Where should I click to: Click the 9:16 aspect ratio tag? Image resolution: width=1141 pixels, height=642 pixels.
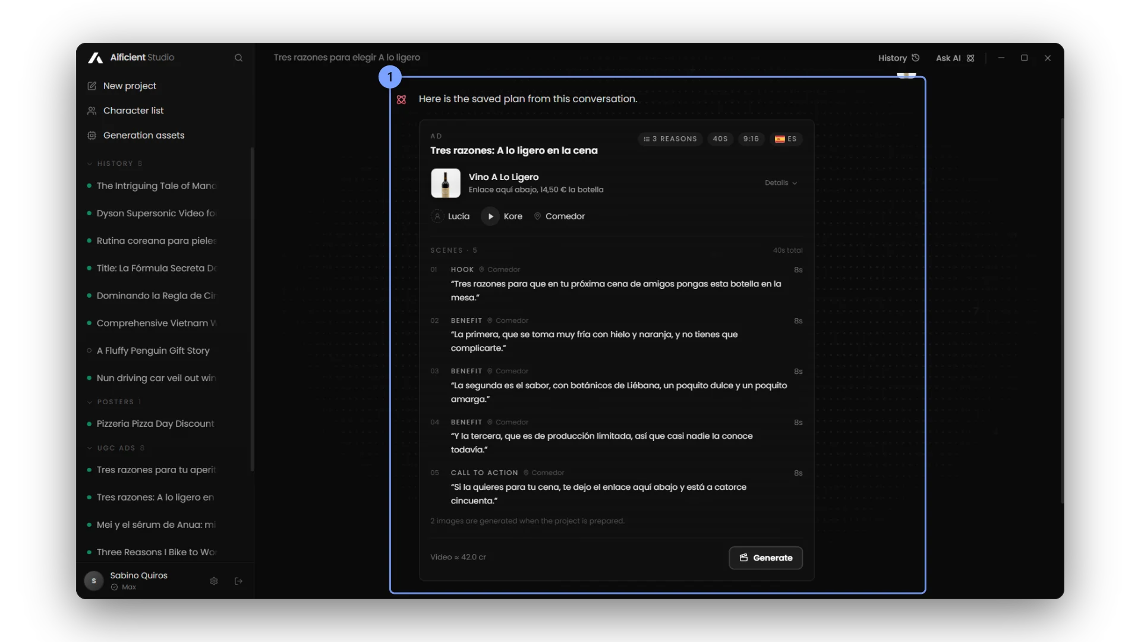pos(751,139)
